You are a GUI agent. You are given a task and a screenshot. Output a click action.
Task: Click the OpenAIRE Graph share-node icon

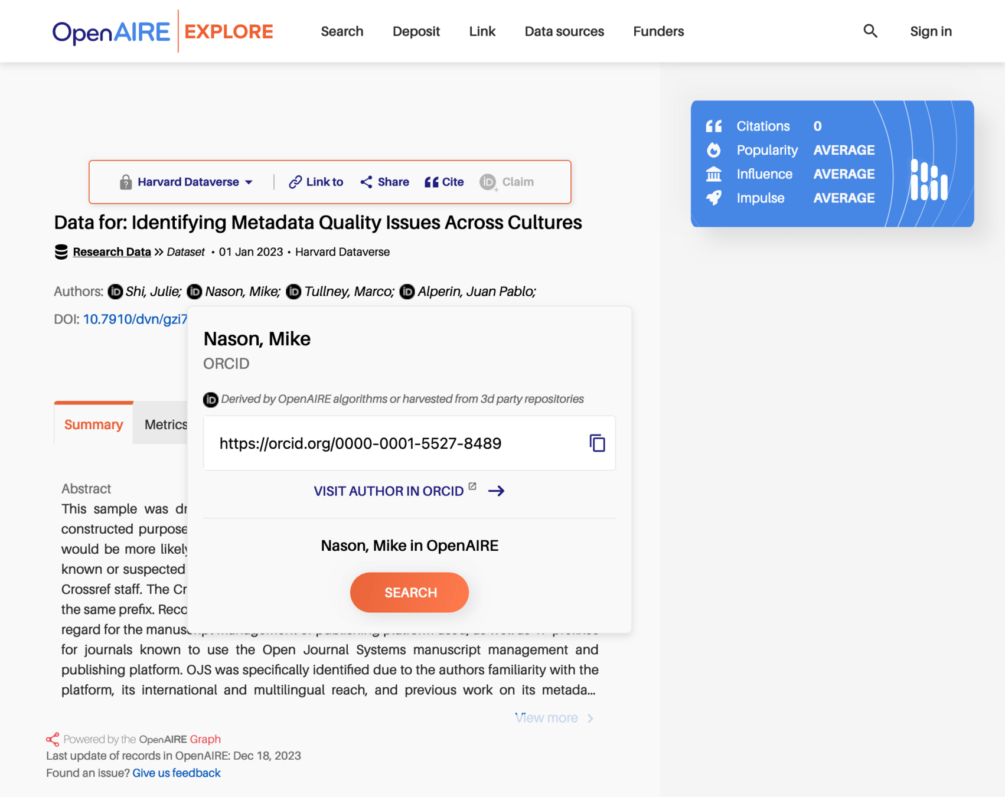coord(53,739)
